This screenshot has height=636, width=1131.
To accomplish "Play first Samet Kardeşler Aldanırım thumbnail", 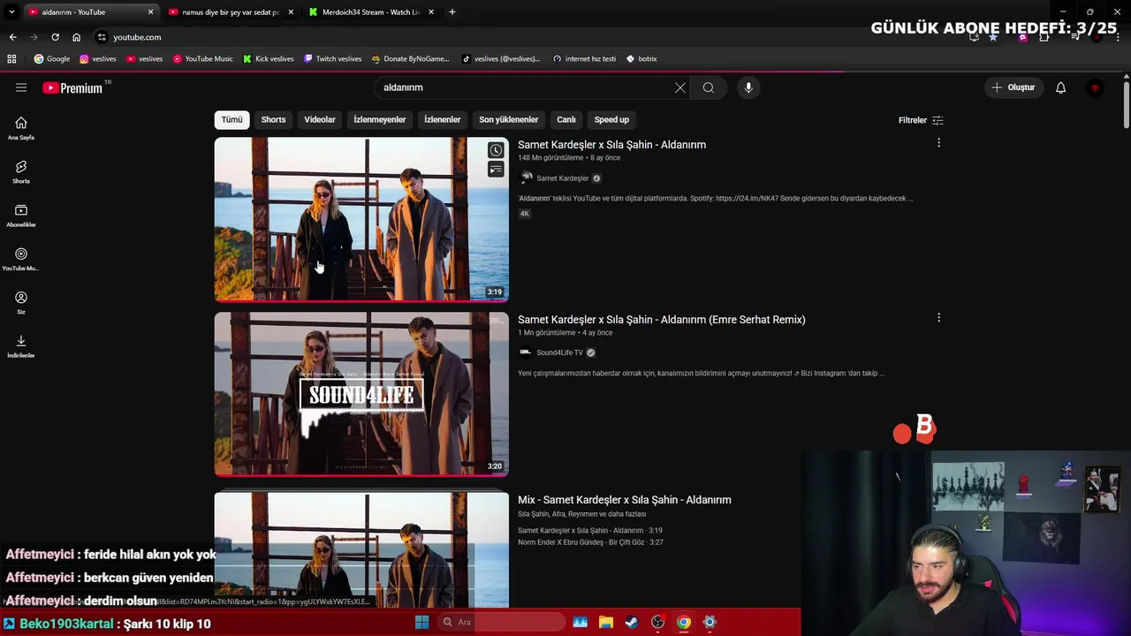I will [x=361, y=219].
